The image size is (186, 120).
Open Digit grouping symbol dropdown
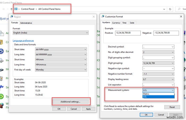(158, 58)
